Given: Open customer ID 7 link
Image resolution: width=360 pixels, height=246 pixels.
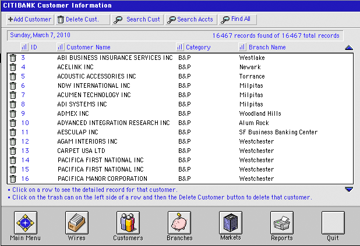Looking at the screenshot, I should click(23, 95).
